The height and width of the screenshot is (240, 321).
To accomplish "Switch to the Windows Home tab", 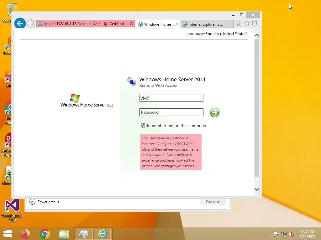I will pyautogui.click(x=157, y=24).
